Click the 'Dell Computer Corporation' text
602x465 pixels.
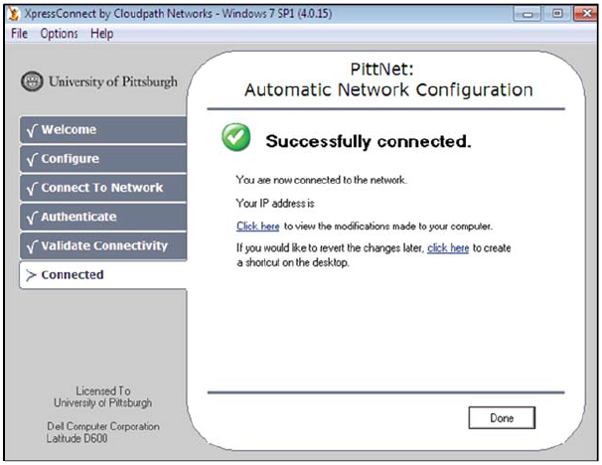point(103,426)
